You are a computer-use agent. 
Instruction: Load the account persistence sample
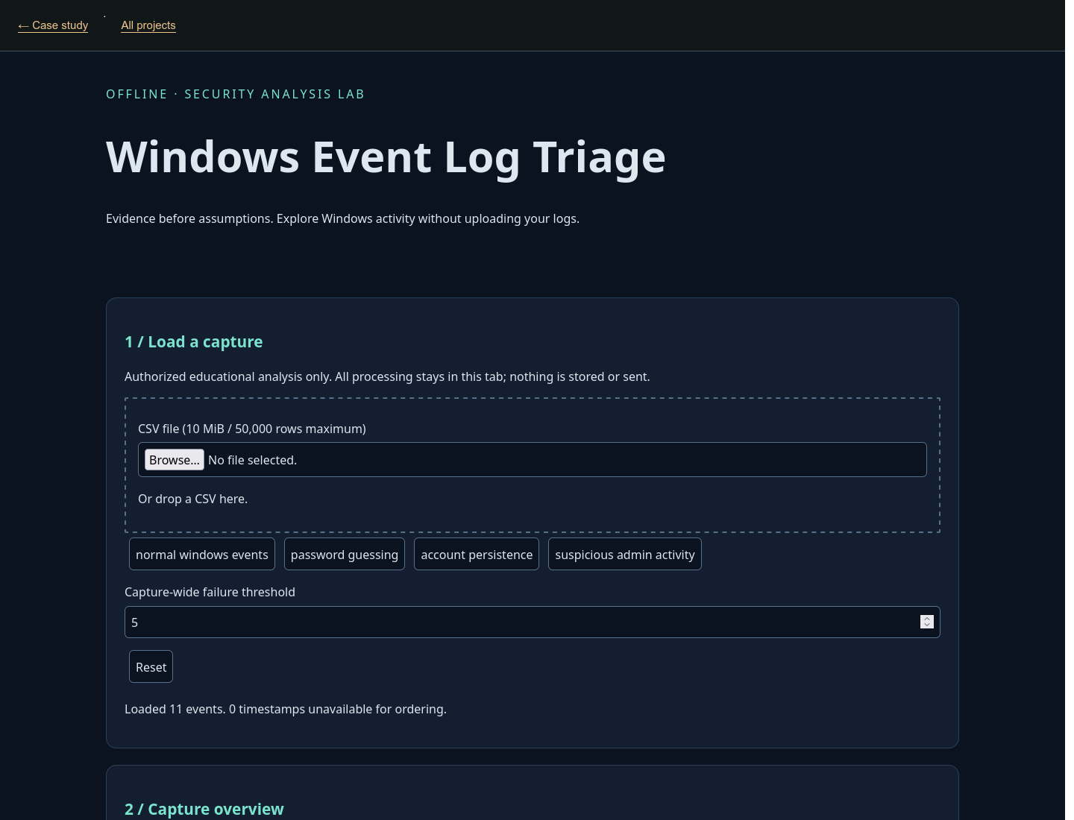[x=477, y=554]
